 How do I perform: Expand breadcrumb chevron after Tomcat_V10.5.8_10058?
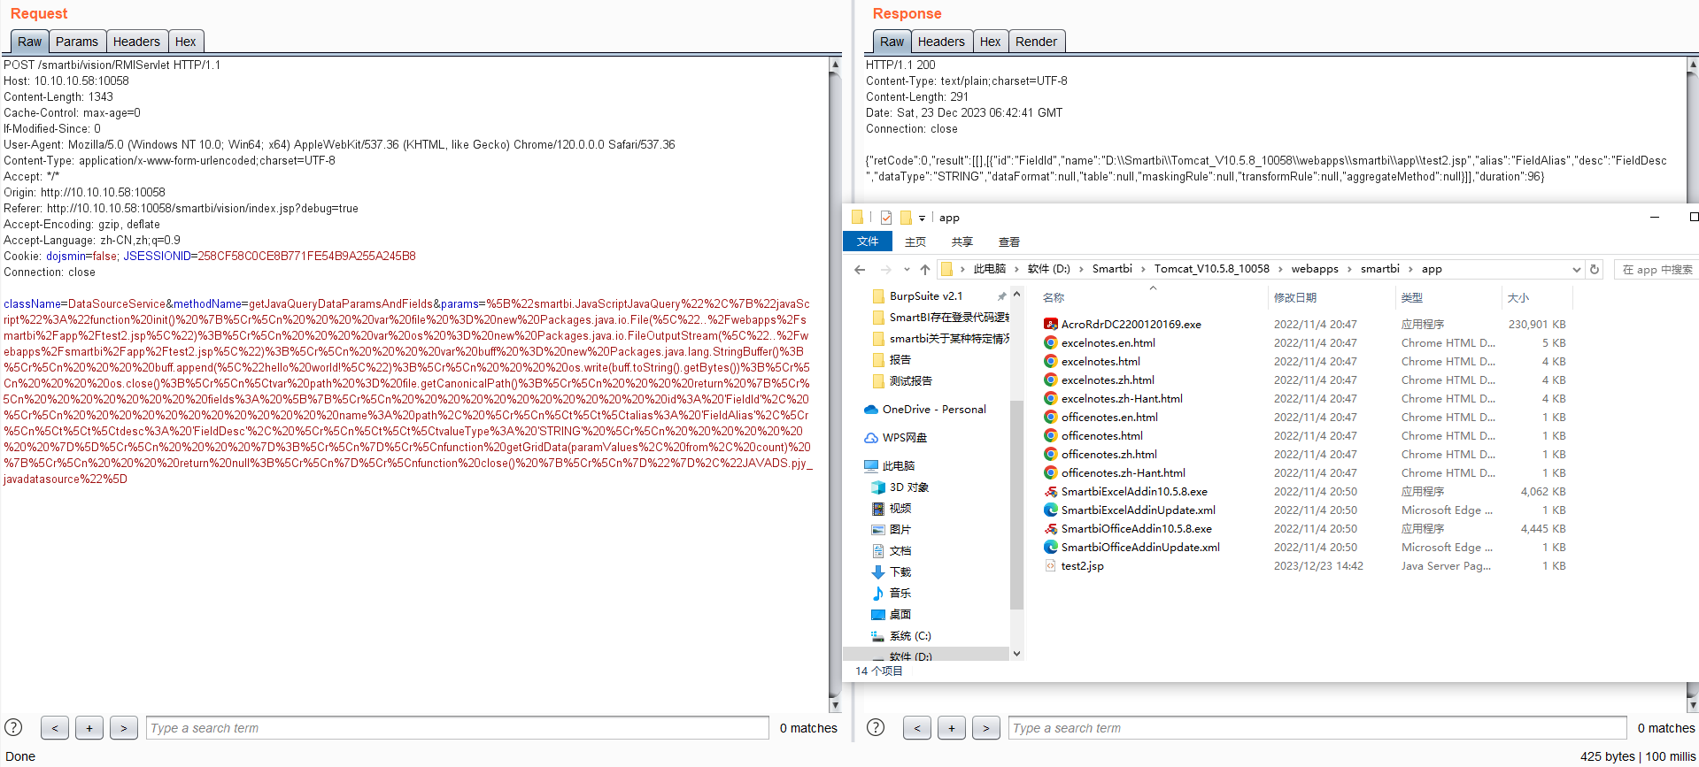click(x=1280, y=269)
